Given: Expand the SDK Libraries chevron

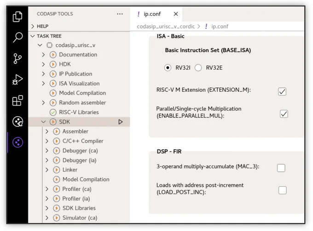Looking at the screenshot, I should pyautogui.click(x=47, y=208).
